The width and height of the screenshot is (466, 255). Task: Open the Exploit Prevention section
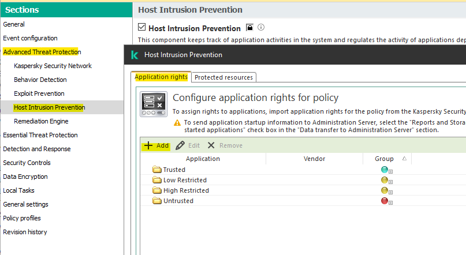tap(39, 93)
